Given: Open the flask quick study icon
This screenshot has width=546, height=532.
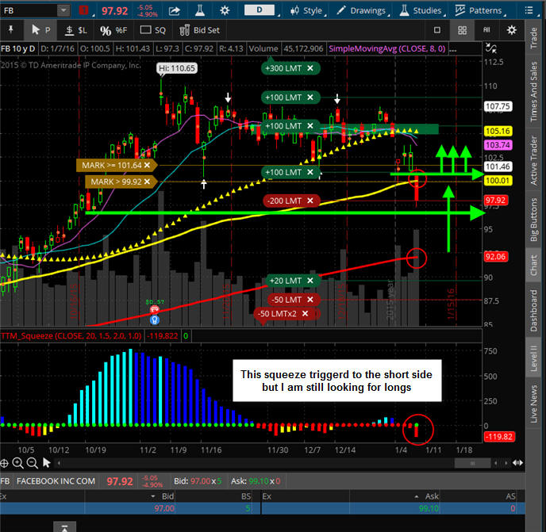Looking at the screenshot, I should coord(199,10).
